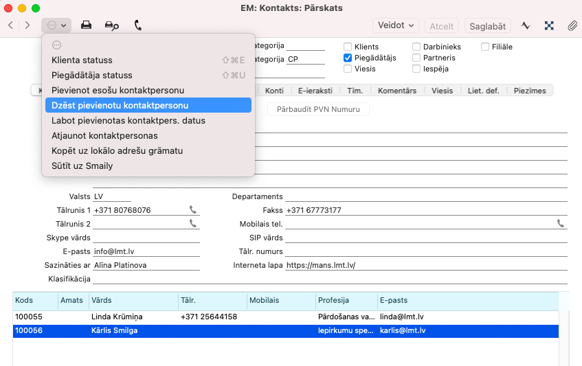582x366 pixels.
Task: Choose Sūtīt uz Smaily from menu
Action: click(x=82, y=165)
